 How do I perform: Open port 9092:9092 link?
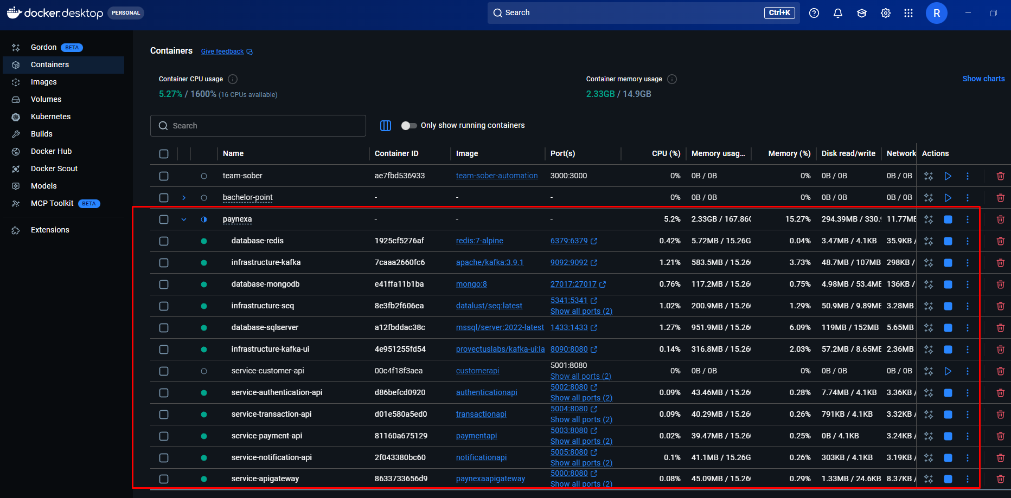573,263
